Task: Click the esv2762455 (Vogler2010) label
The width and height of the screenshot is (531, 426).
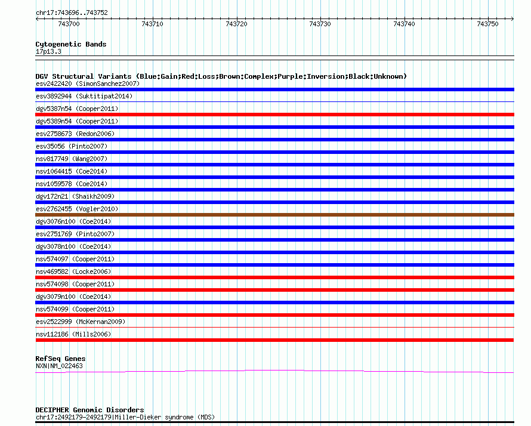Action: 77,209
